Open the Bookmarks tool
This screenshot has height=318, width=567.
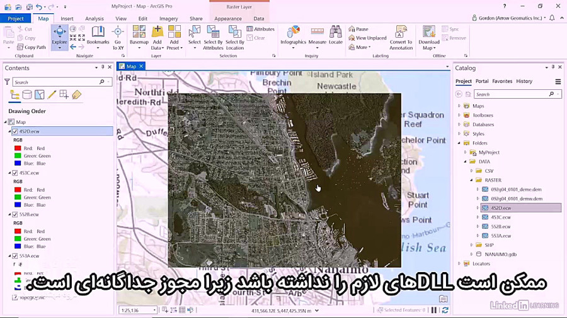pyautogui.click(x=98, y=35)
